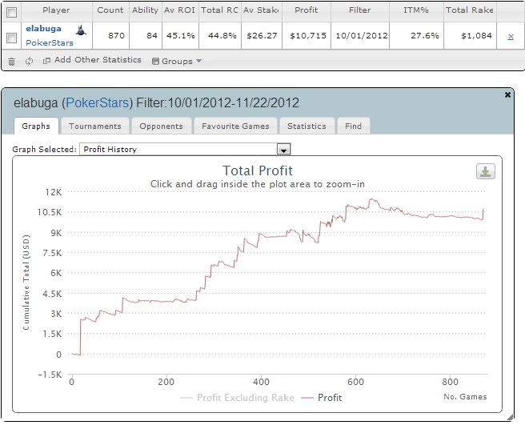Click the PokerStars link in the title
Viewport: 525px width, 425px height.
(x=98, y=102)
